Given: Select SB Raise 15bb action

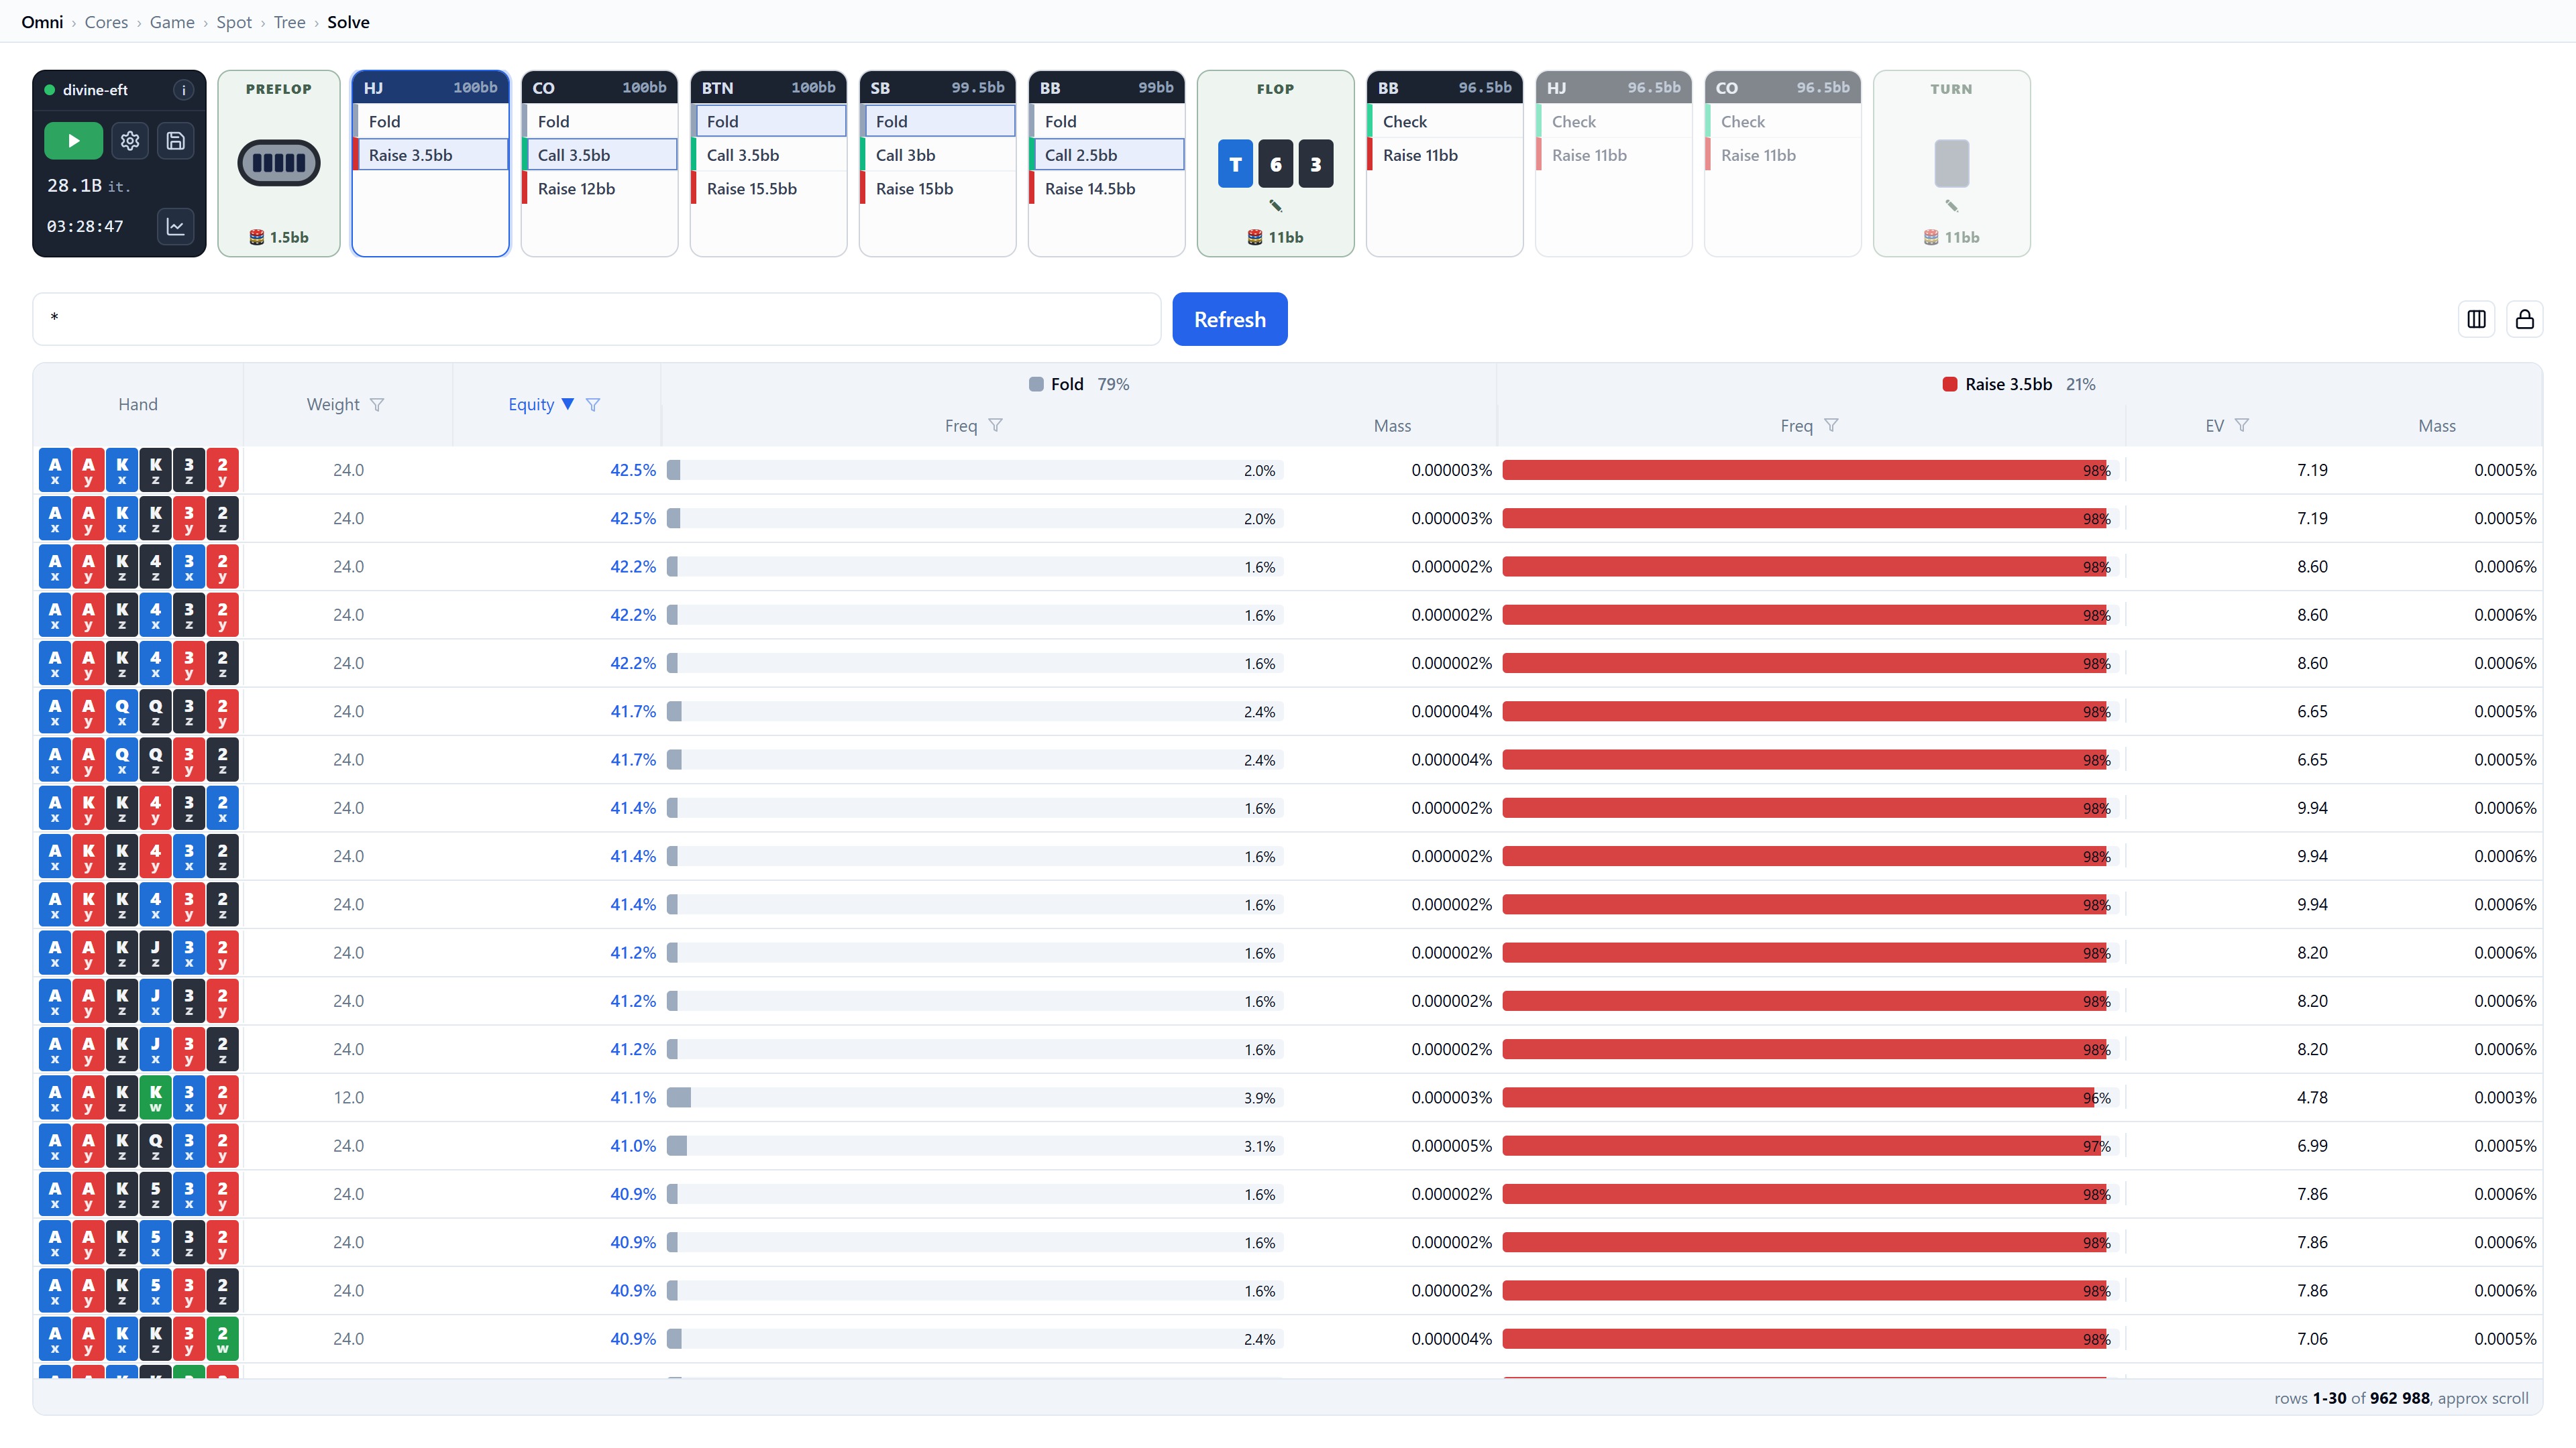Looking at the screenshot, I should tap(938, 189).
